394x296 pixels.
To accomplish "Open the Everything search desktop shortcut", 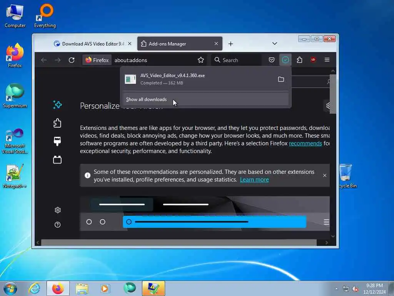I will [x=45, y=16].
